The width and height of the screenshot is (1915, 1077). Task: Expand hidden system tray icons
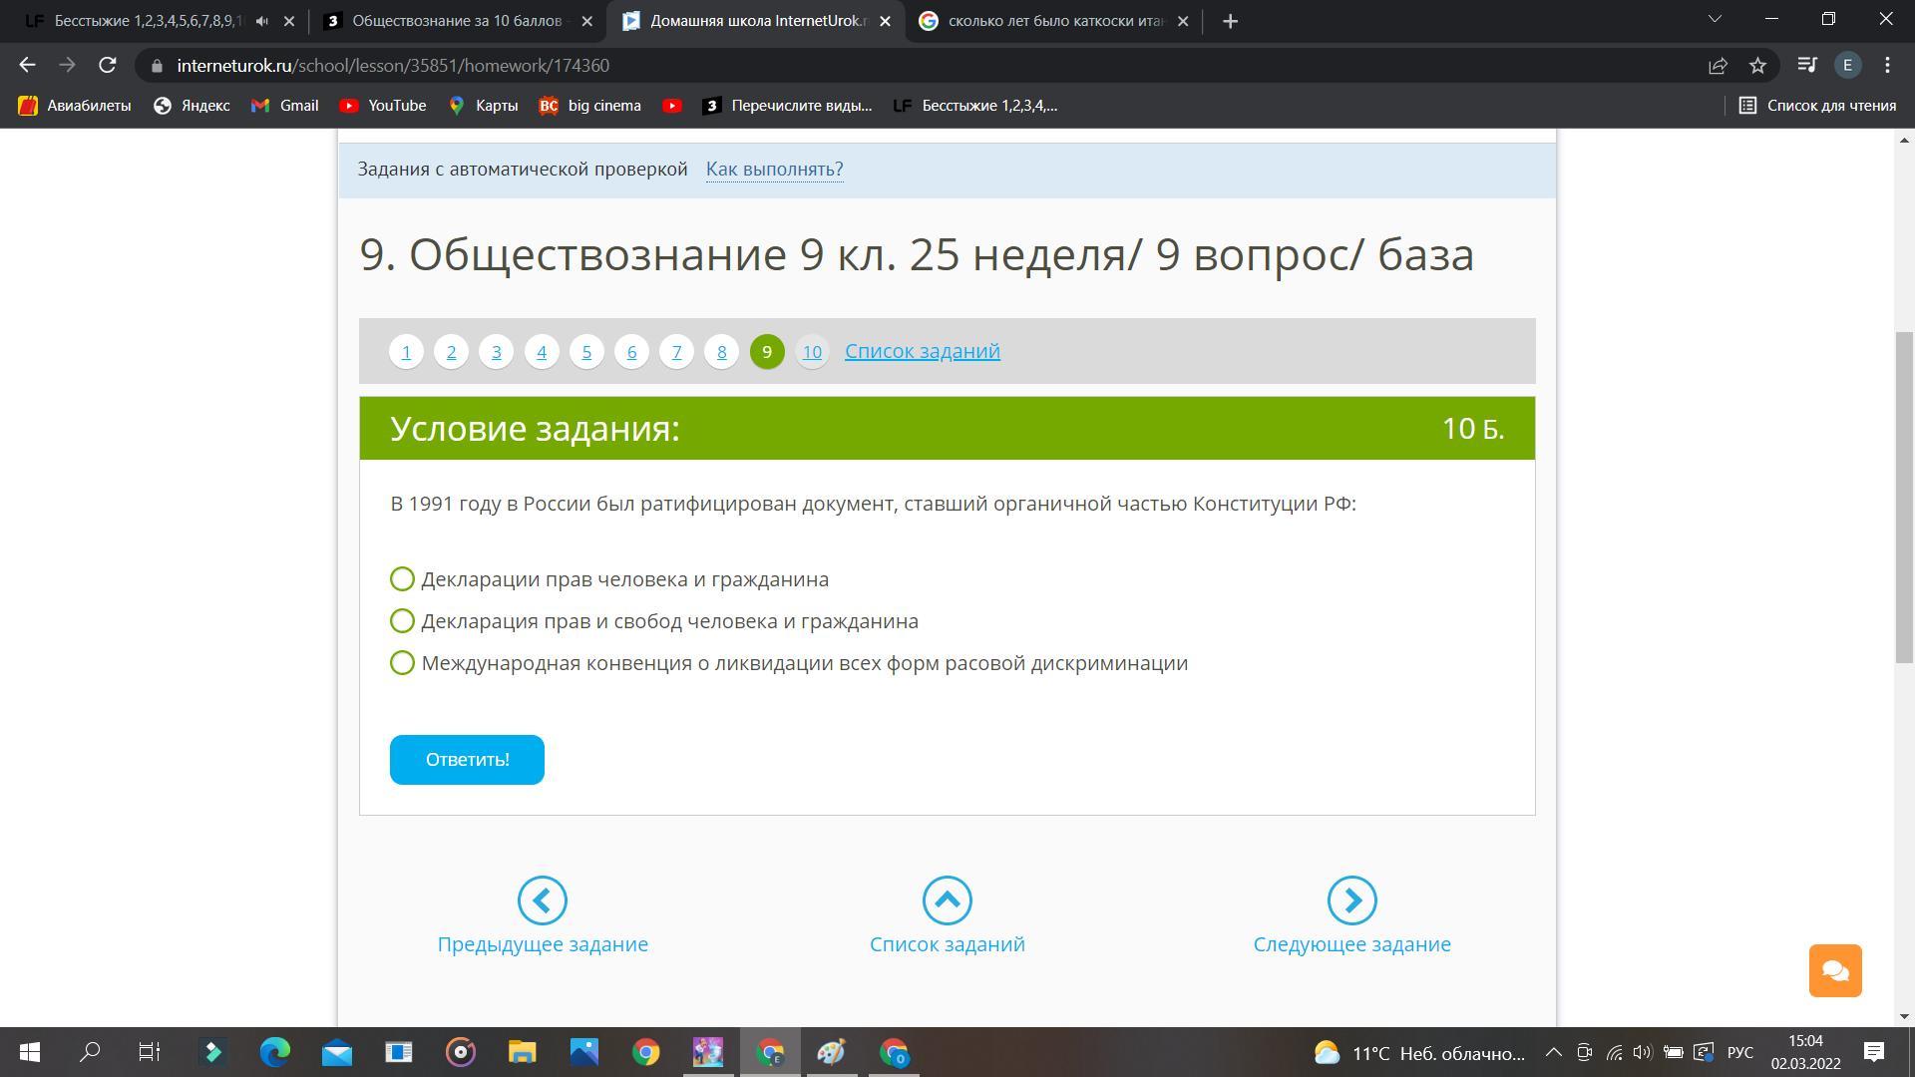coord(1553,1053)
